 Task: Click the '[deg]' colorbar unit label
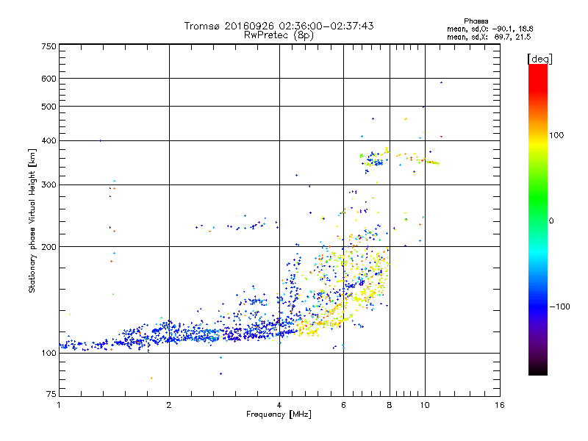(x=539, y=60)
